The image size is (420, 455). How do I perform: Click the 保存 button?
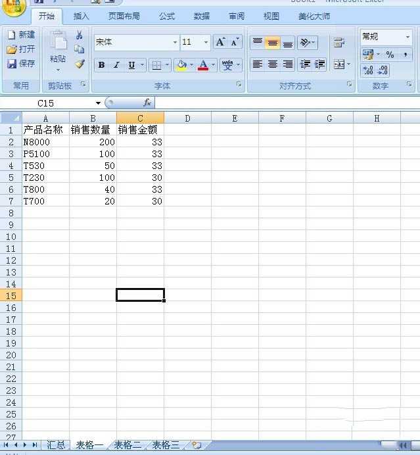pos(21,63)
